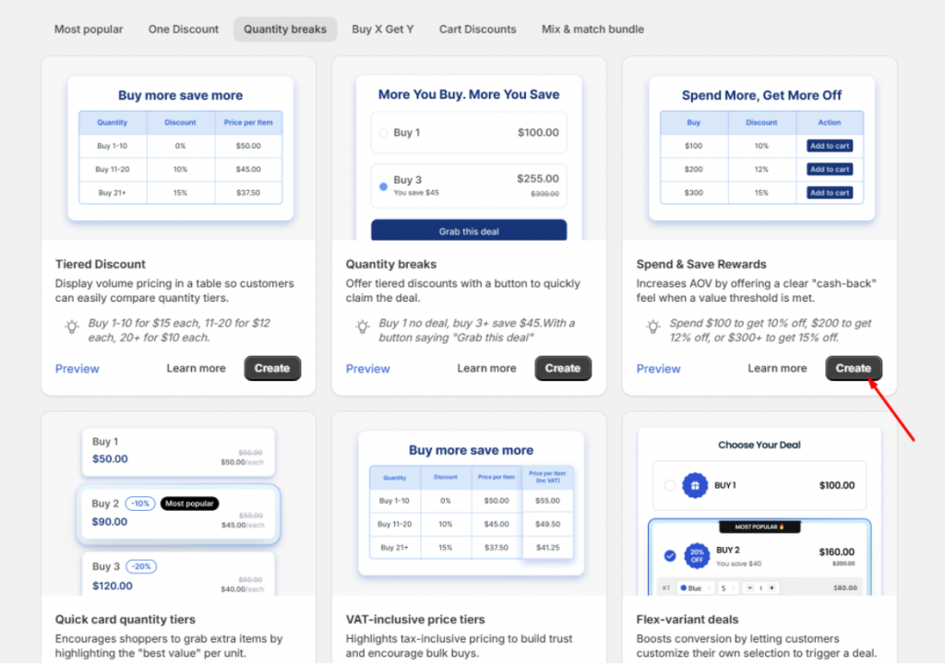Image resolution: width=945 pixels, height=664 pixels.
Task: Click the Flex-variant deals title
Action: (x=687, y=620)
